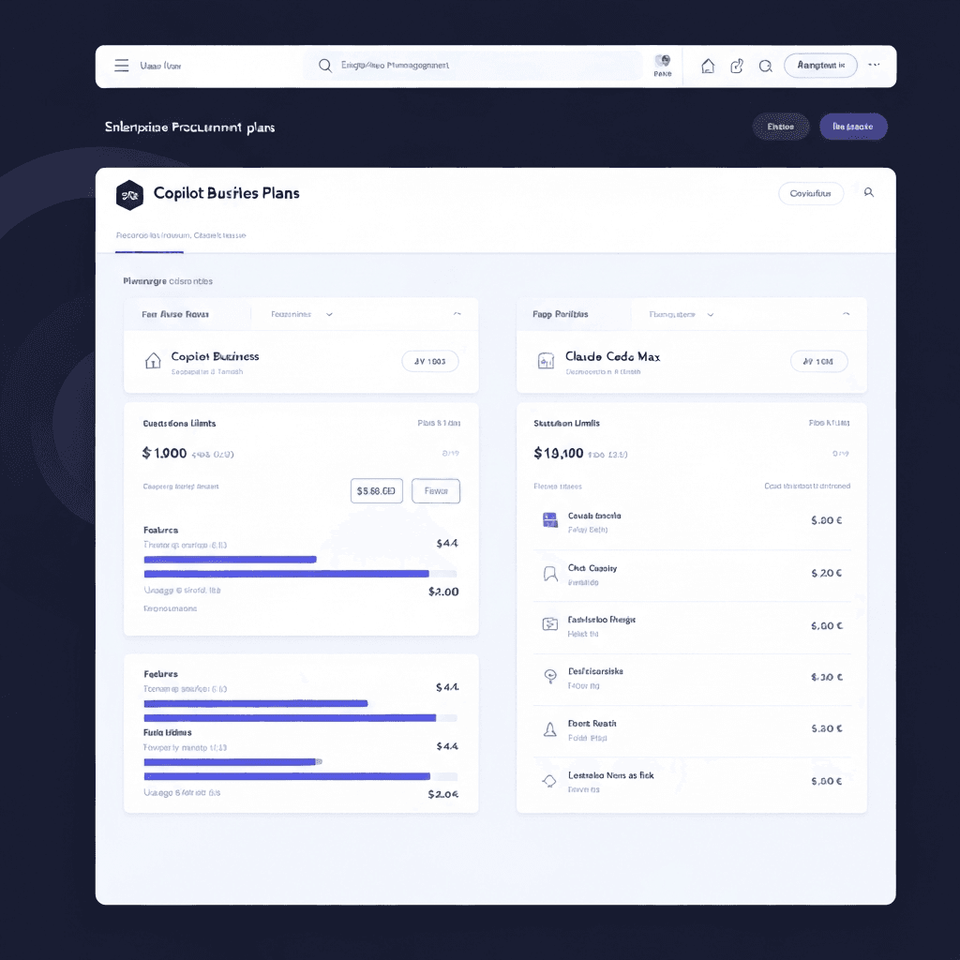The width and height of the screenshot is (960, 960).
Task: Click the home icon in the top bar
Action: click(x=708, y=66)
